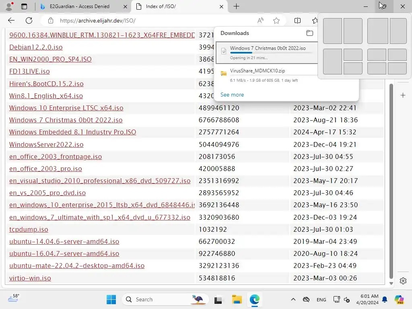Open Copilot preview icon in taskbar

(x=399, y=299)
